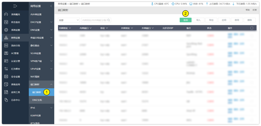
Task: Open Security Settings (安全设置) shield icon
Action: tap(6, 77)
